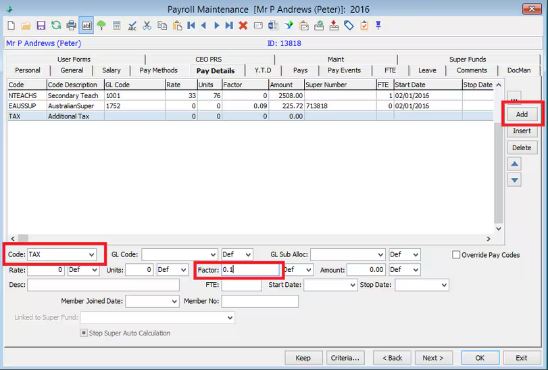Click the Add button
The width and height of the screenshot is (548, 370).
522,114
